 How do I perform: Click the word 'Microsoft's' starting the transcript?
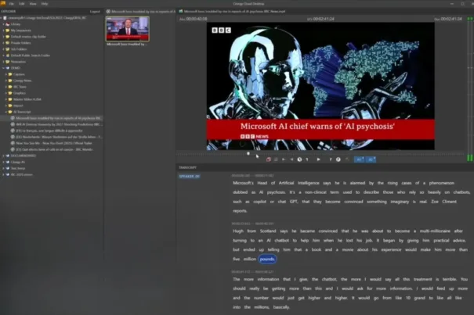(x=243, y=183)
